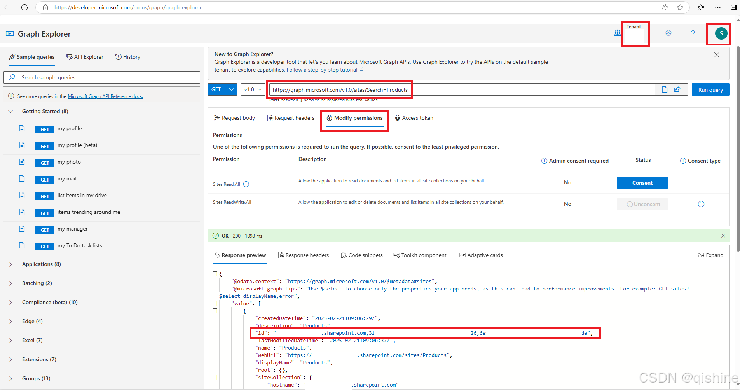Open browser read aloud icon

point(665,7)
